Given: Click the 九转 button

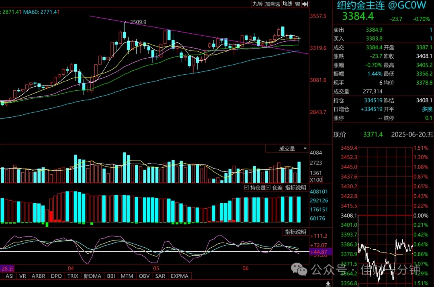Looking at the screenshot, I should click(x=258, y=4).
